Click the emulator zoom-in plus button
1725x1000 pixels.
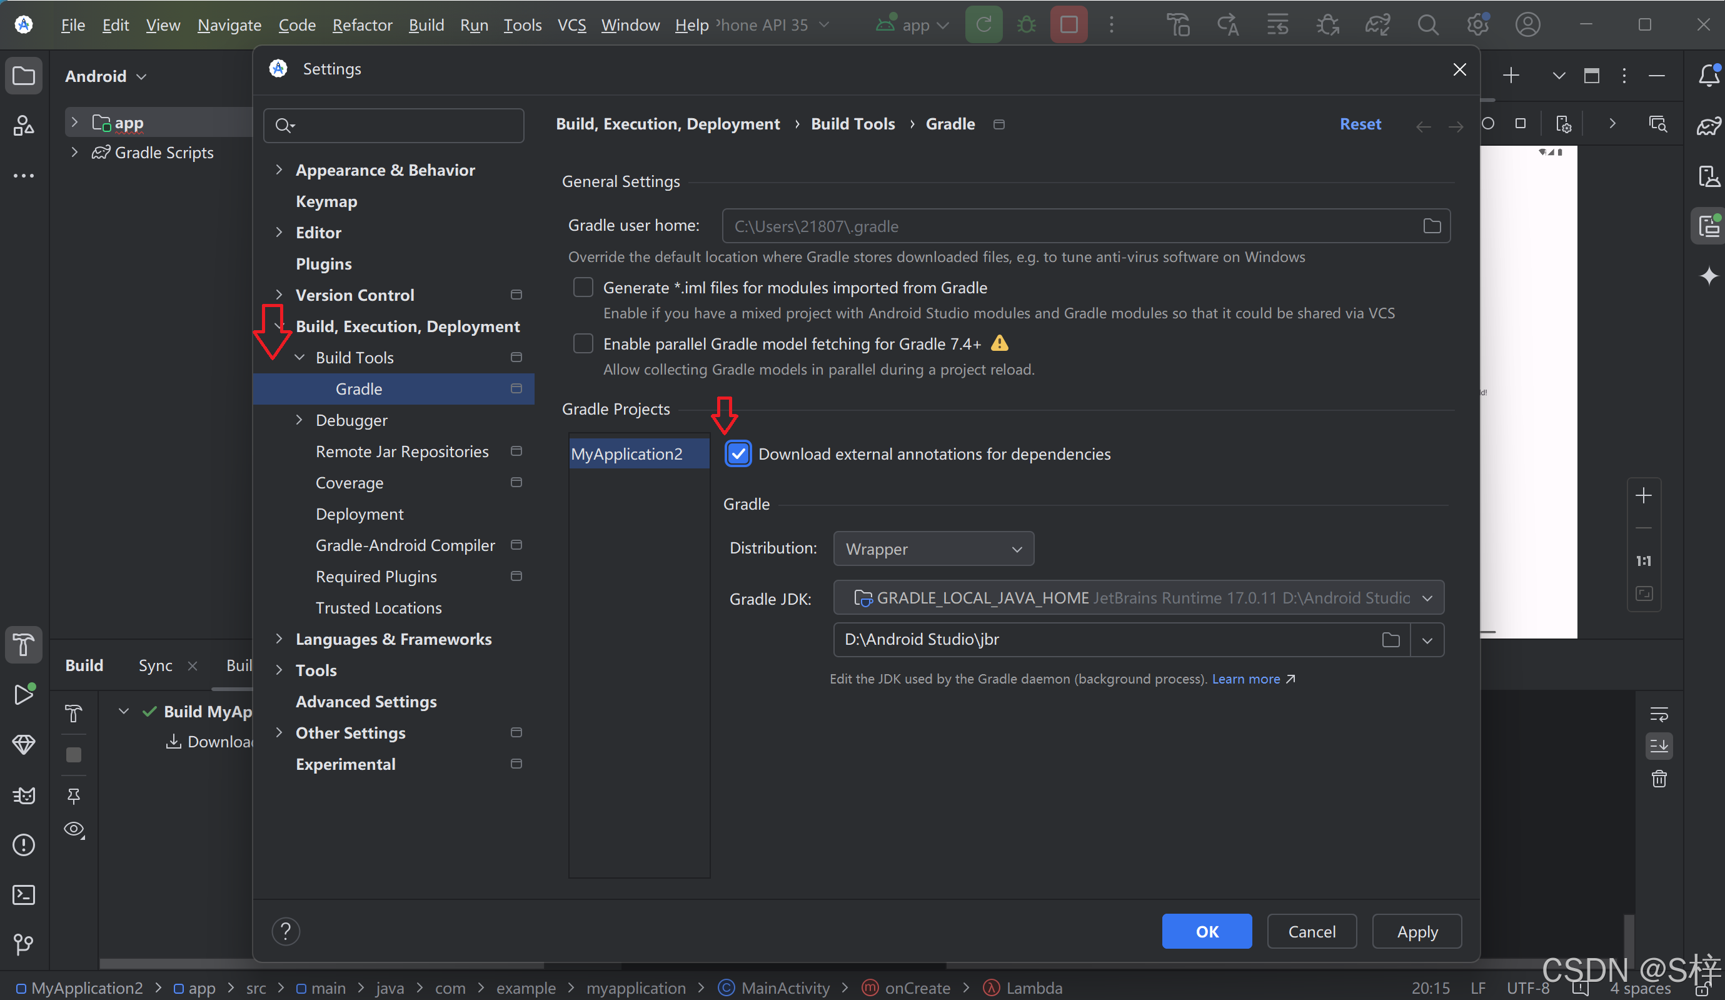coord(1644,495)
